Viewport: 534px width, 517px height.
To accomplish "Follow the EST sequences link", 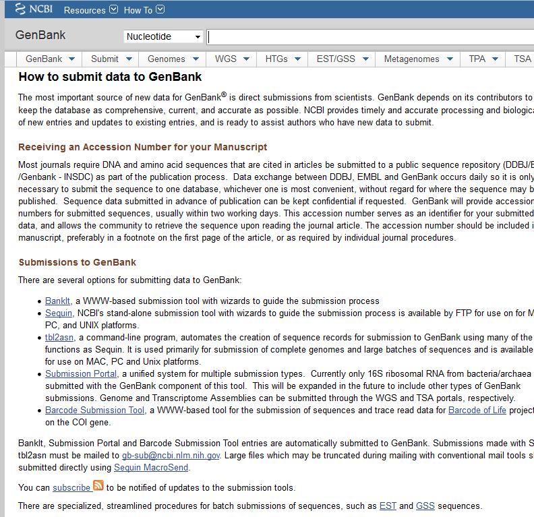I will click(x=388, y=506).
